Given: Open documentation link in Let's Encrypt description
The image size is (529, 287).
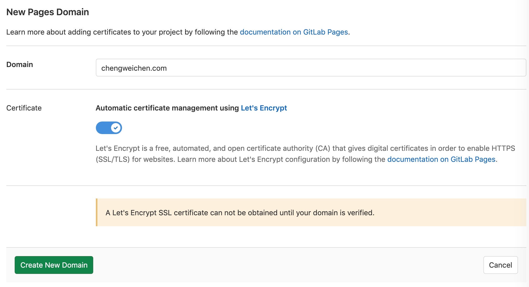Looking at the screenshot, I should click(441, 159).
